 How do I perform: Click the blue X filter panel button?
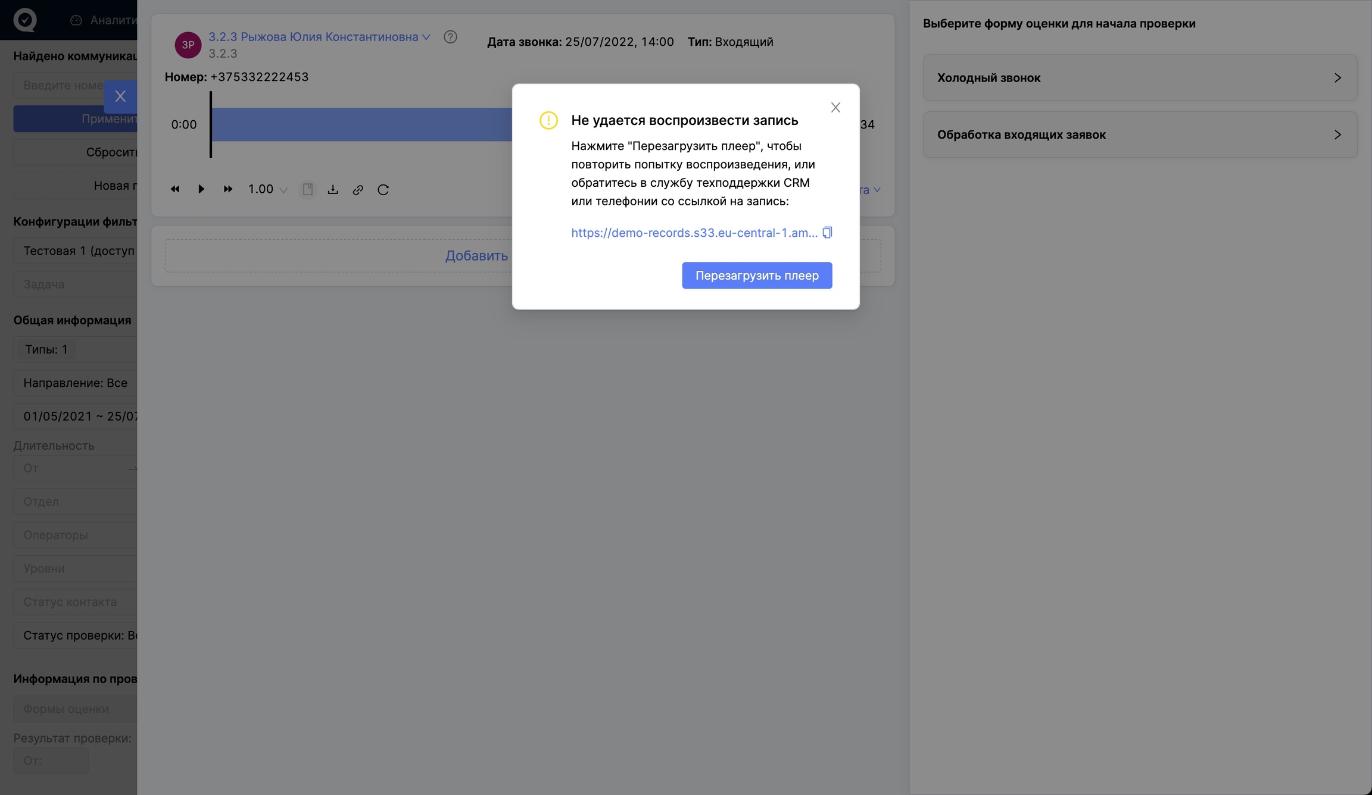pos(120,96)
